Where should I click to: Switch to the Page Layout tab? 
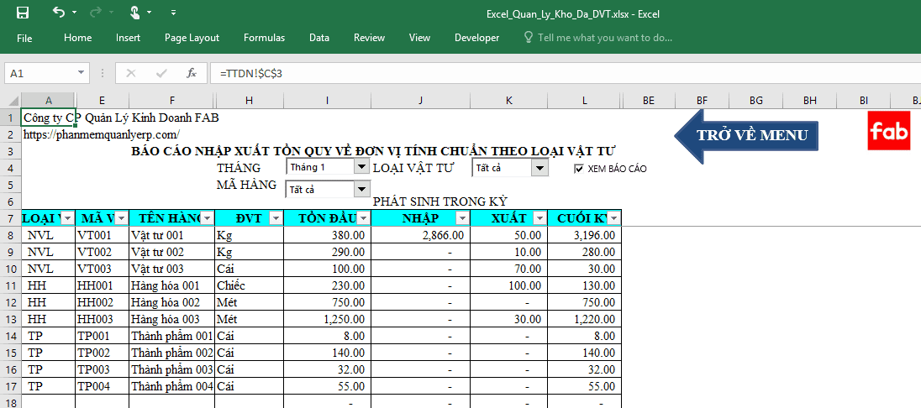click(192, 38)
